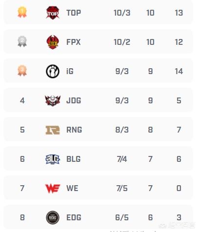
Task: Click BLG's 7/4 record
Action: click(x=122, y=159)
